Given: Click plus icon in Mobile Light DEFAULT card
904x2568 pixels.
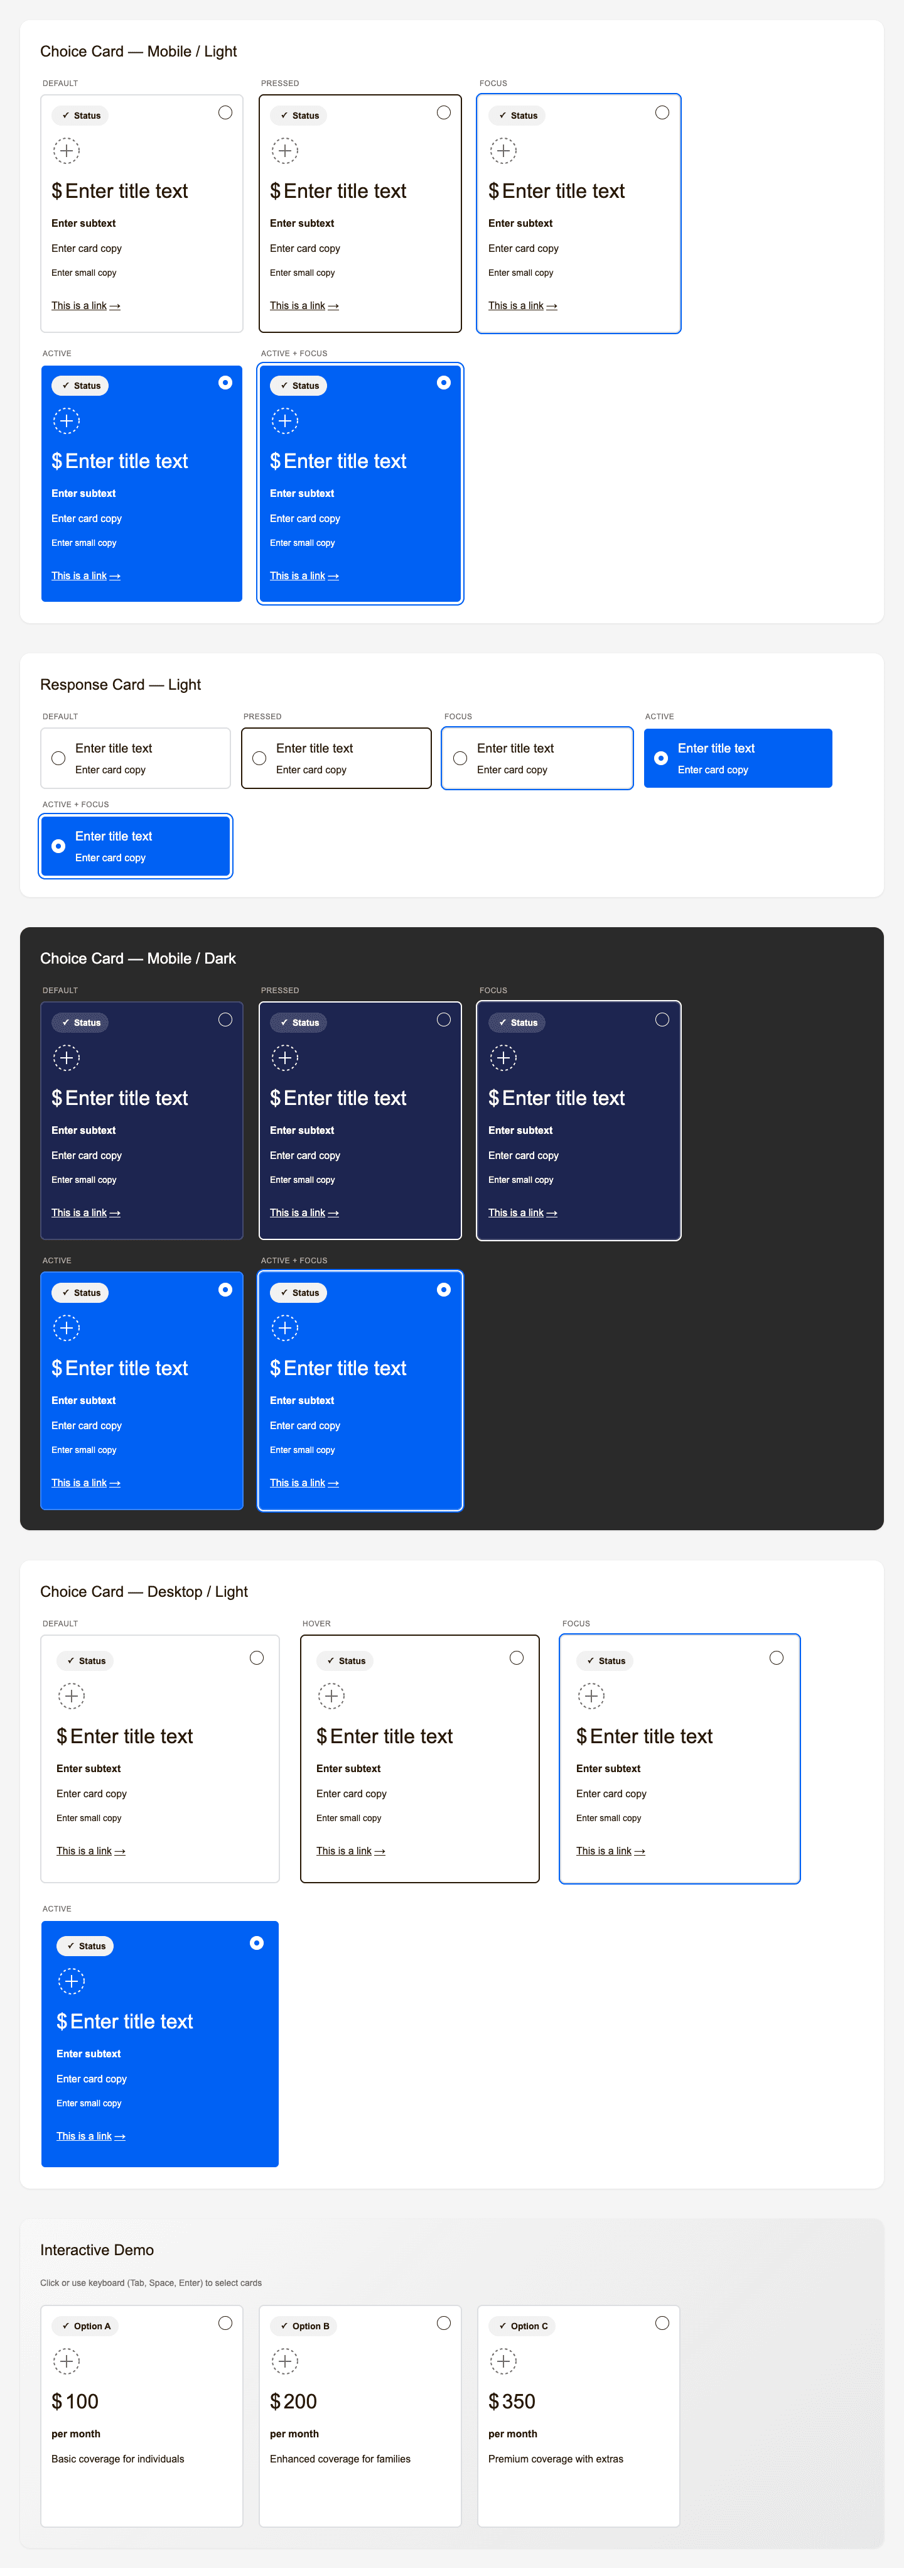Looking at the screenshot, I should [x=67, y=151].
